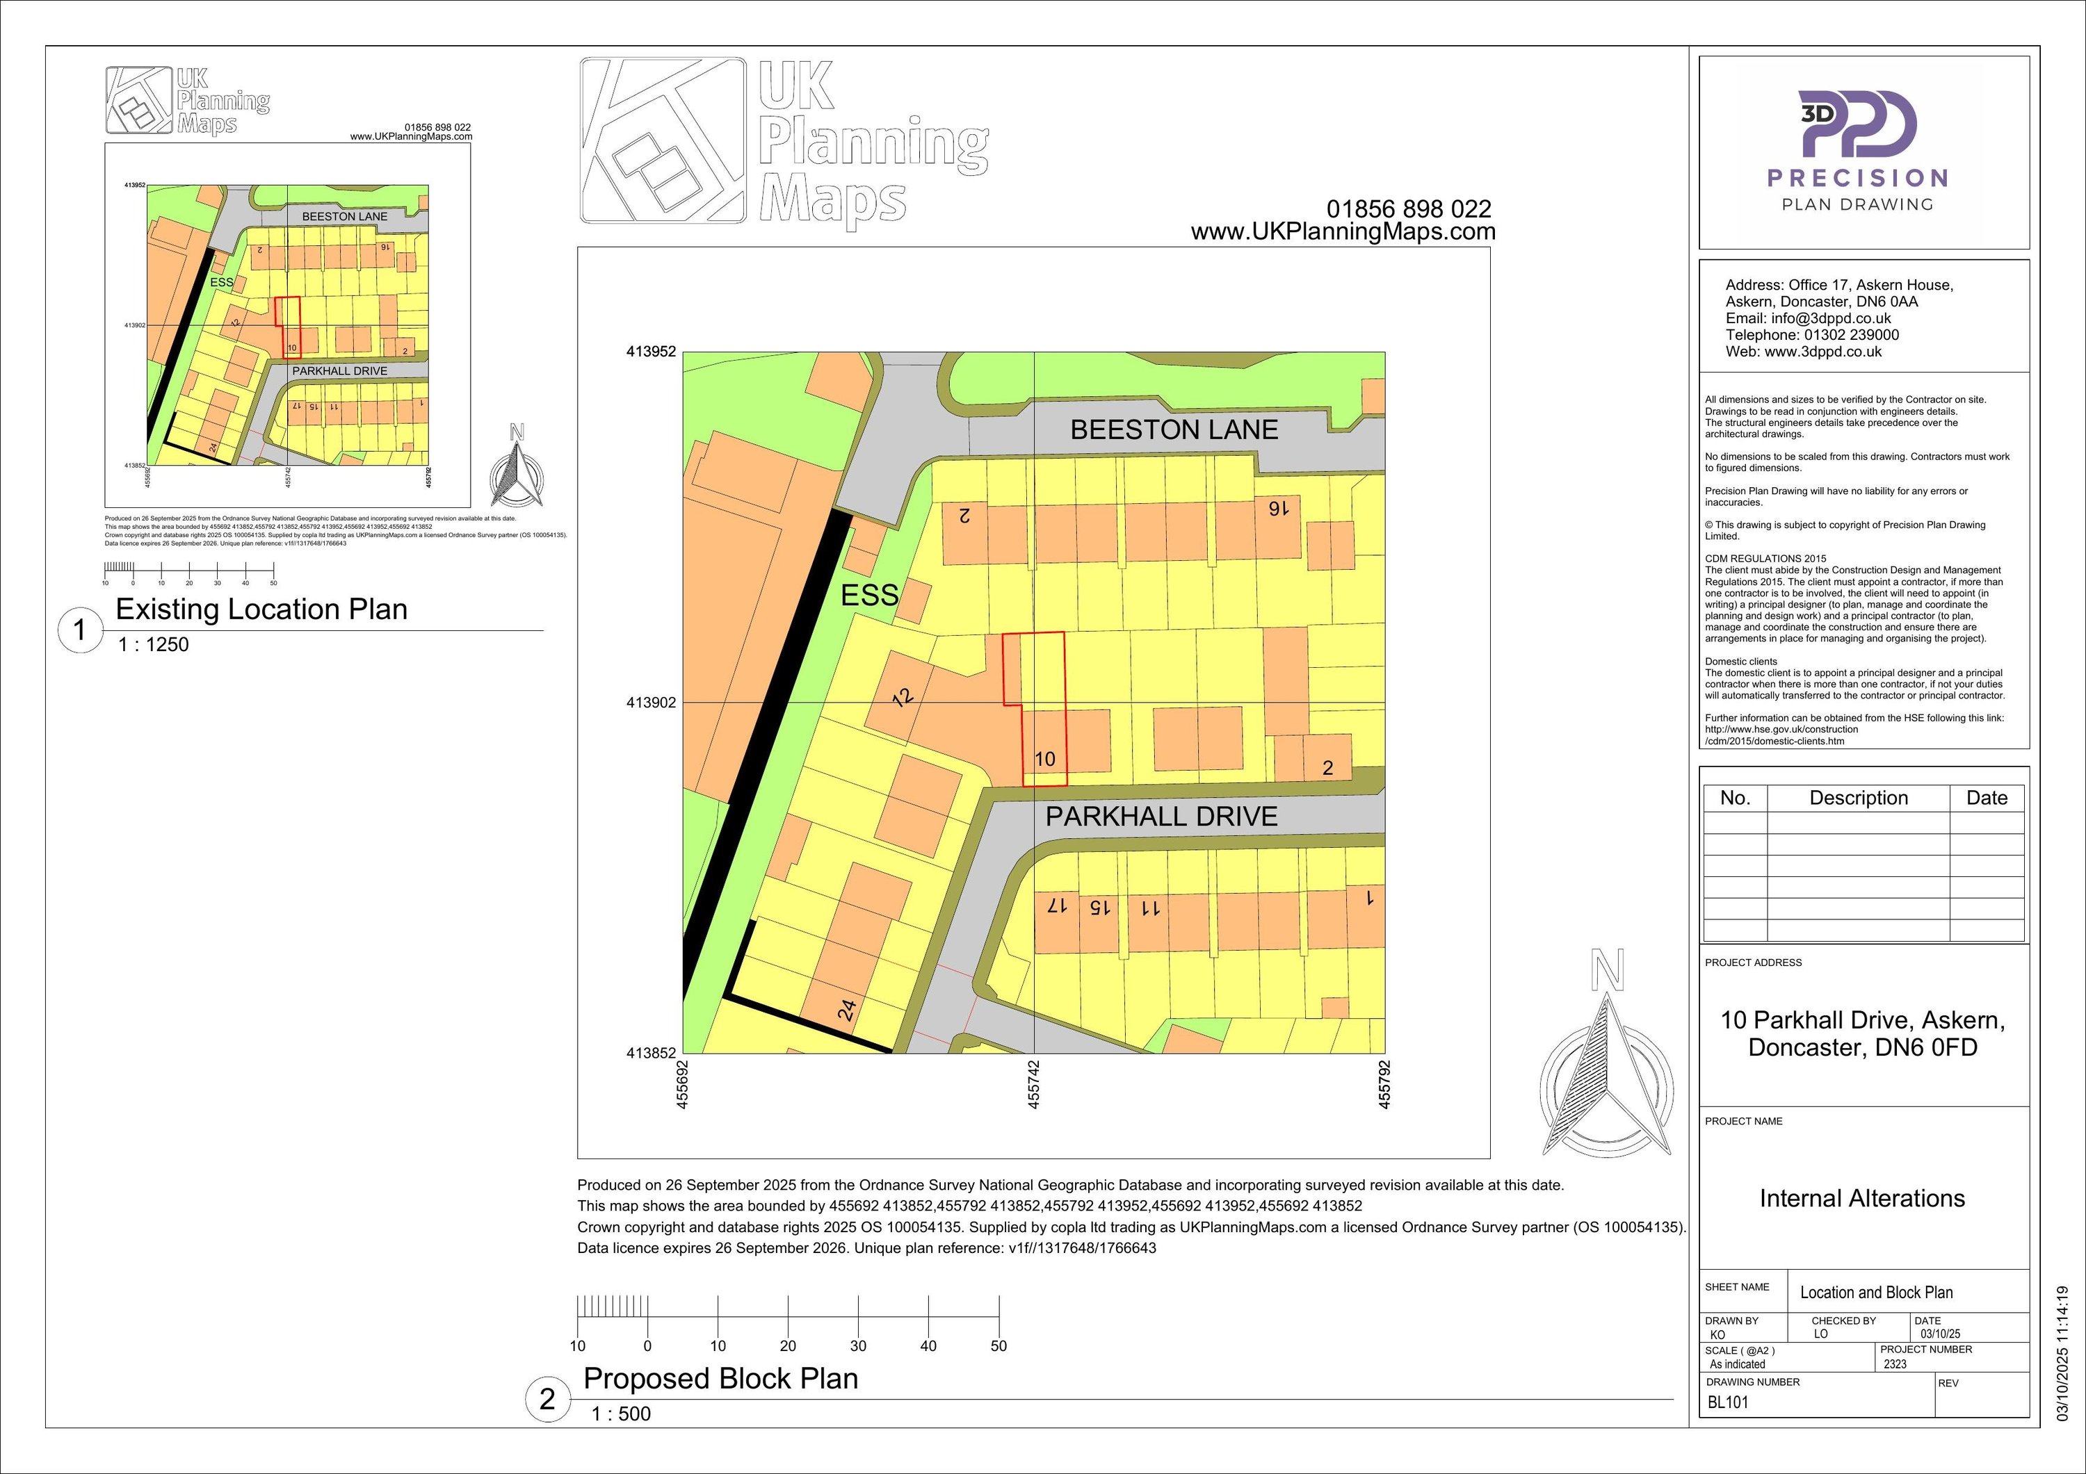2086x1474 pixels.
Task: Click the Proposed Block Plan title
Action: tap(720, 1377)
